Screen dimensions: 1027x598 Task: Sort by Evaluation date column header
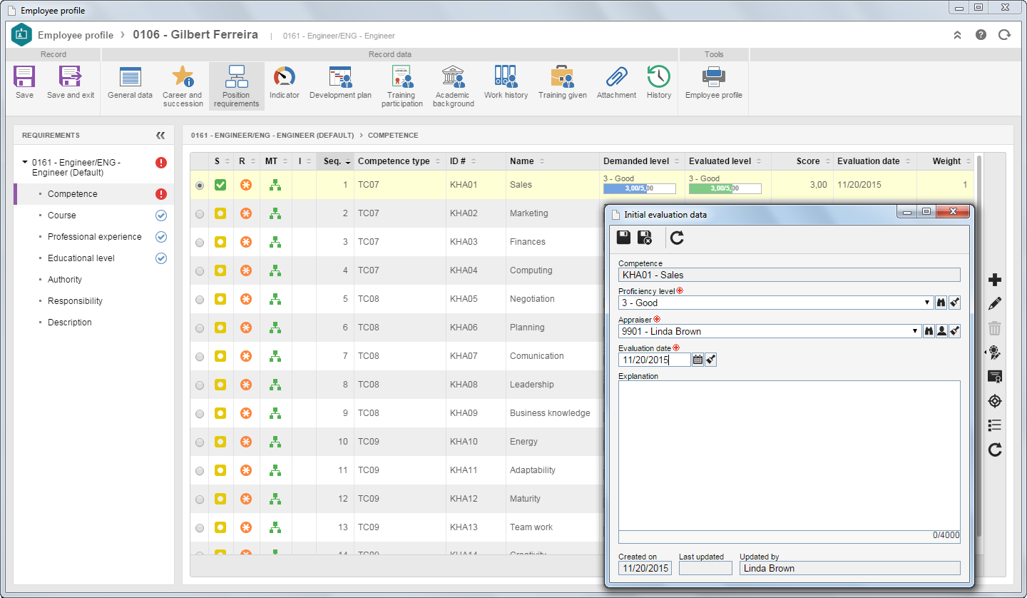874,161
